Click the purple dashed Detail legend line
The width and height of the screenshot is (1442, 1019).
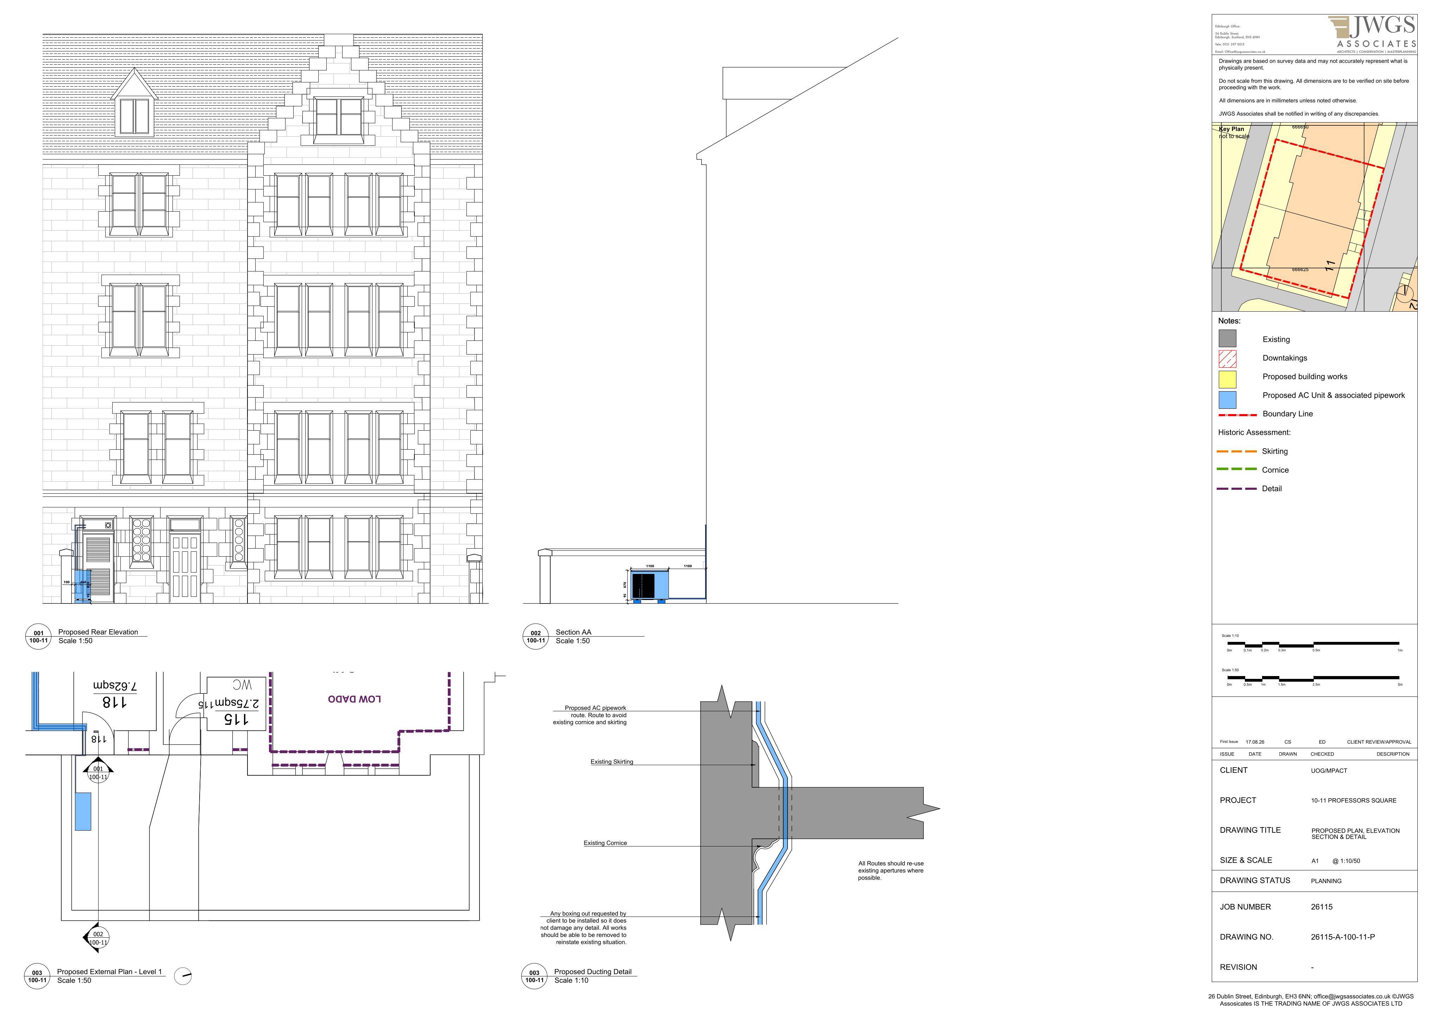1237,488
